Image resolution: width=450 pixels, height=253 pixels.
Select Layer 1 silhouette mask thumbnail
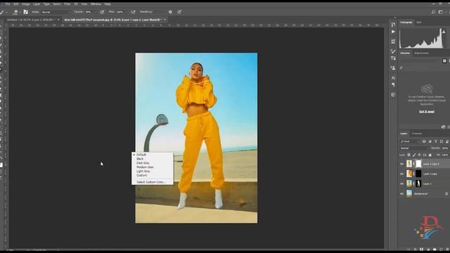[418, 183]
